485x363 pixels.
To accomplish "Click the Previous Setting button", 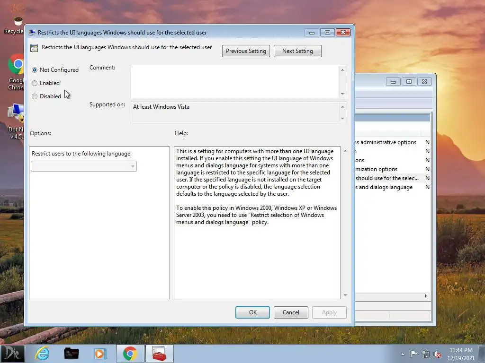I will click(x=246, y=51).
